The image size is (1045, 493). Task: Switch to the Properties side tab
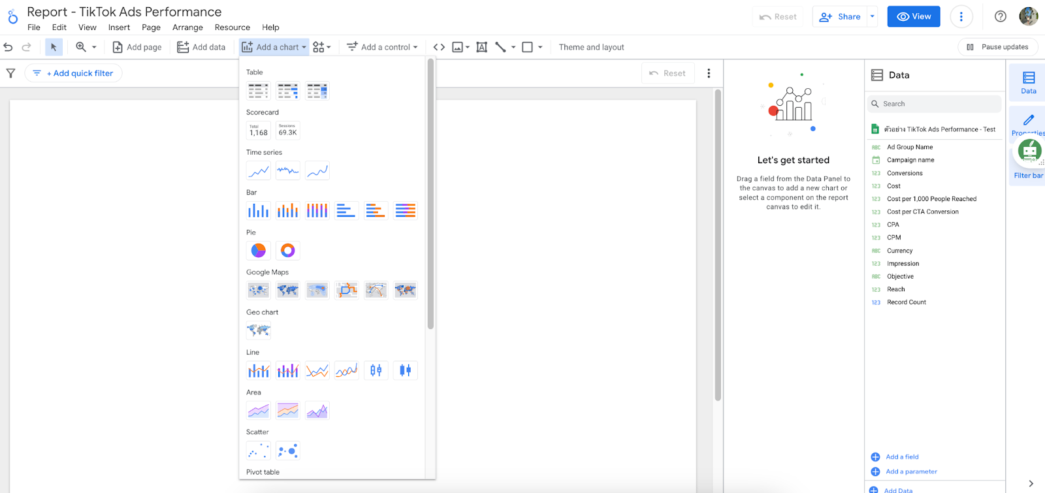[1028, 124]
